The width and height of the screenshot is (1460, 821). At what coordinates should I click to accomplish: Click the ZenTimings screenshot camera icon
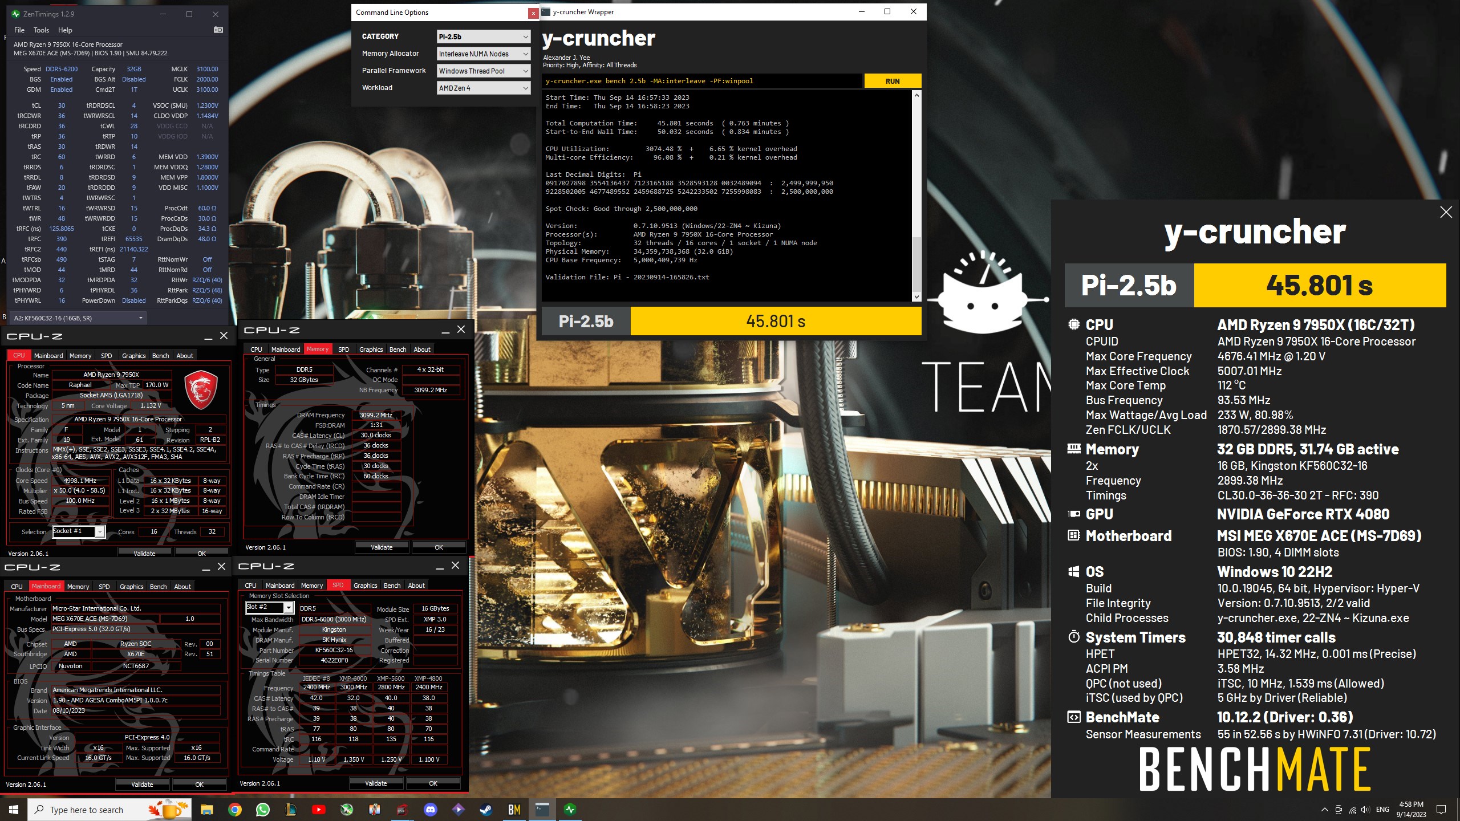click(x=218, y=30)
